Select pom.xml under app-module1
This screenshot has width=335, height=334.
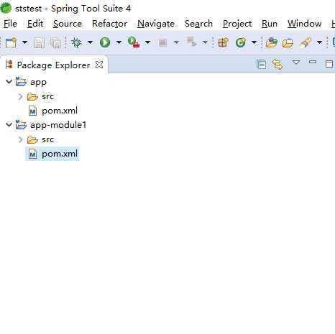[x=60, y=154]
